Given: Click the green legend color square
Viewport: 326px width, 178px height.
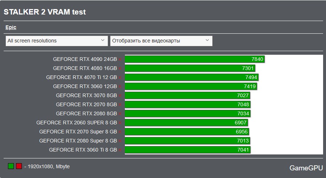Looking at the screenshot, I should coord(11,166).
